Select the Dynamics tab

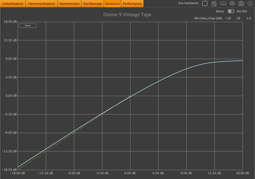coord(112,4)
